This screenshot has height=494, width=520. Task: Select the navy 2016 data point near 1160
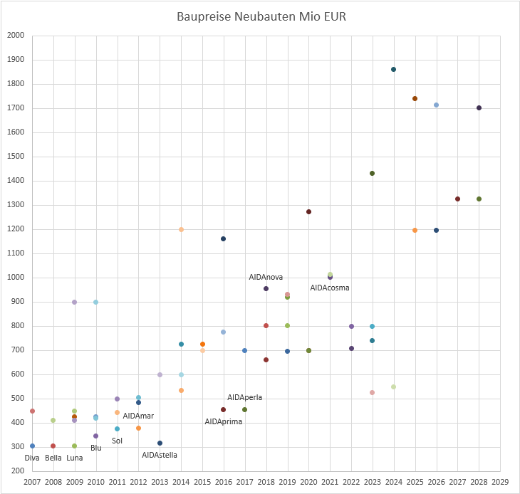(223, 238)
